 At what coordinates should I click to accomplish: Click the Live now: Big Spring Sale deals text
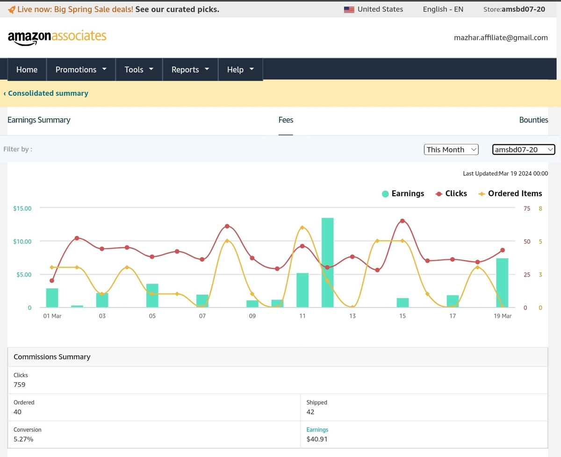point(75,9)
